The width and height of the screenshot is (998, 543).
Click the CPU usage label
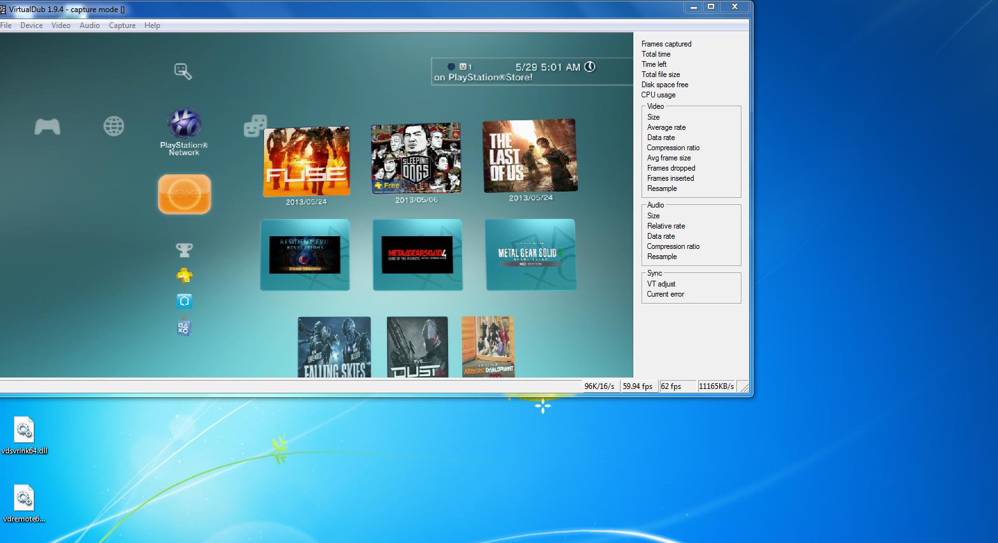coord(658,95)
